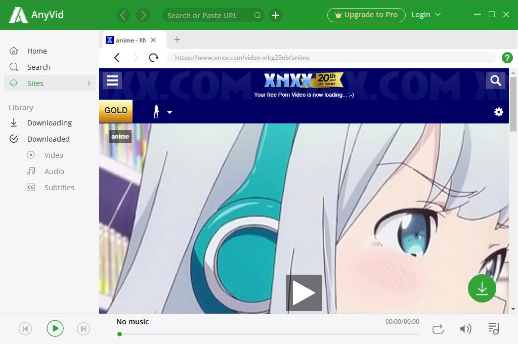The image size is (518, 344).
Task: Open the webpage settings gear
Action: coord(498,112)
